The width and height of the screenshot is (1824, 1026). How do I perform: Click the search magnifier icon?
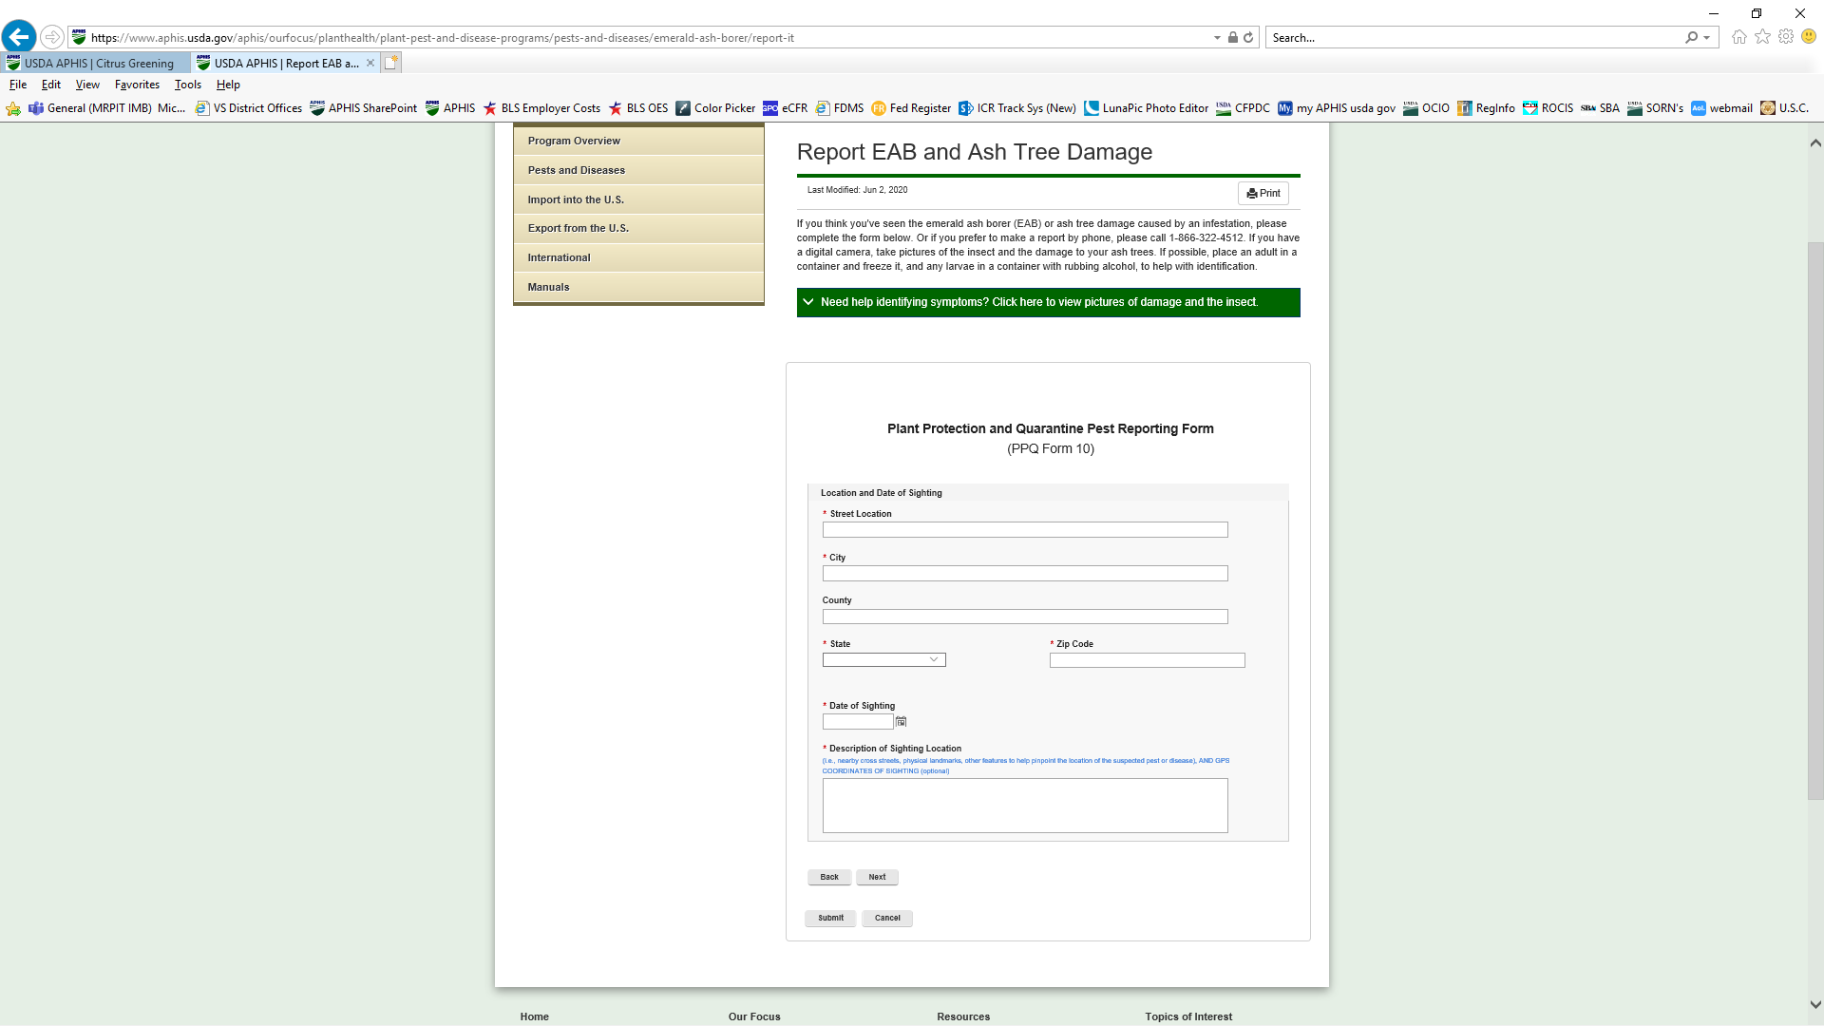point(1691,38)
